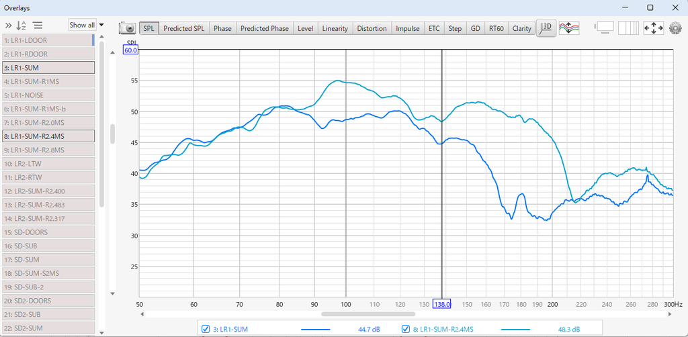Screen dimensions: 688x337
Task: Select 12: LR2-SUM-R2.400
Action: coord(48,191)
